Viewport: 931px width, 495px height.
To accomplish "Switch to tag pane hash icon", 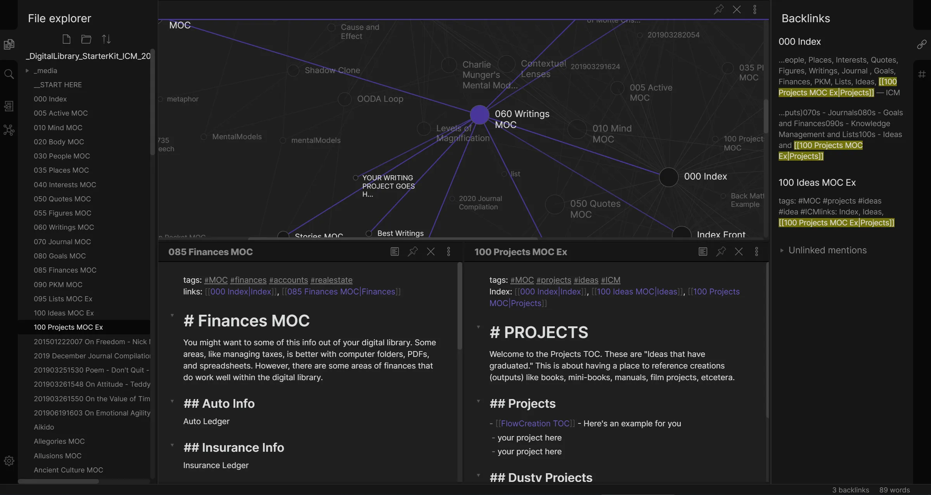I will click(922, 74).
